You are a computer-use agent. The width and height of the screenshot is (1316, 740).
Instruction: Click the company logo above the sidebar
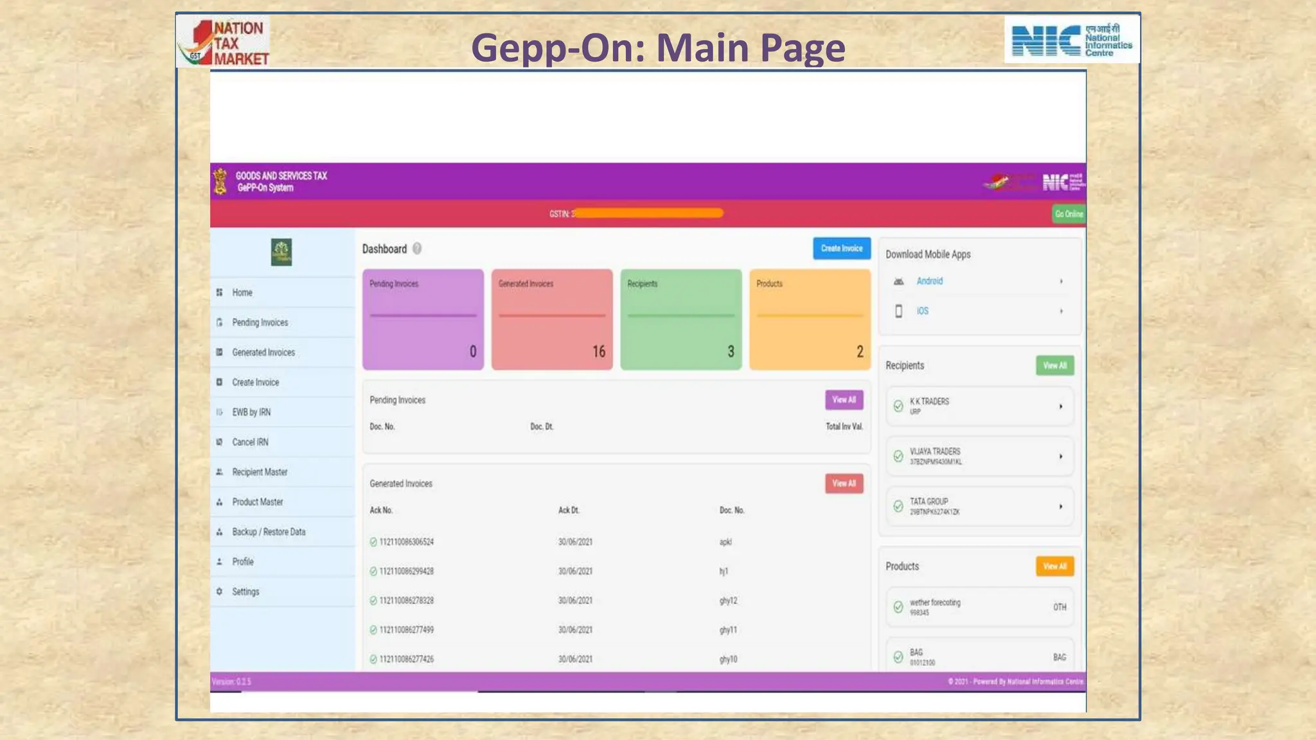(281, 252)
